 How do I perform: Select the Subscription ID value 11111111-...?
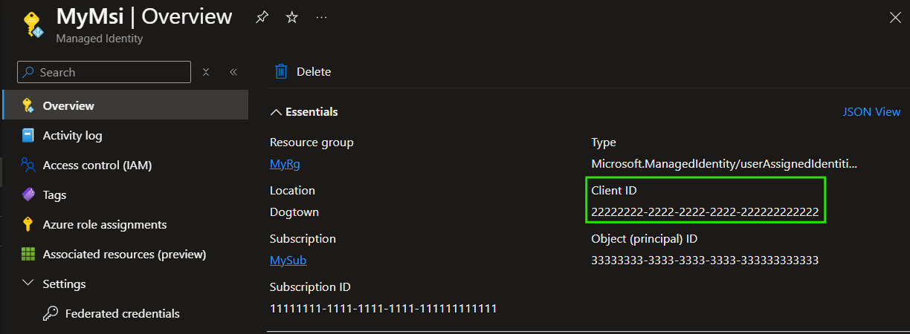coord(383,308)
